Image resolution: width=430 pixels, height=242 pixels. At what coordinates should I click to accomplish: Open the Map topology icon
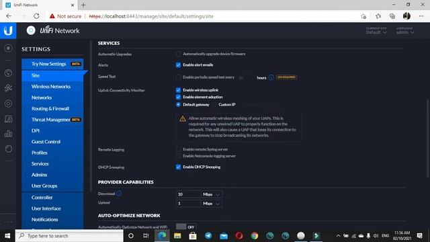point(8,88)
